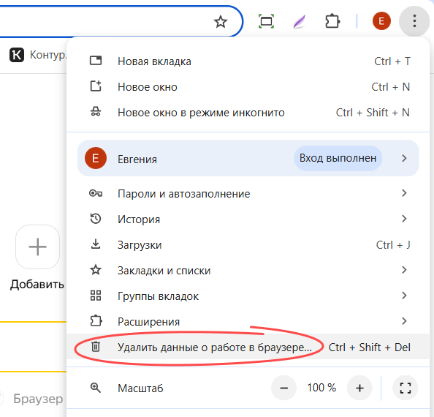Click the Новое окно window icon
The image size is (434, 417).
point(96,86)
